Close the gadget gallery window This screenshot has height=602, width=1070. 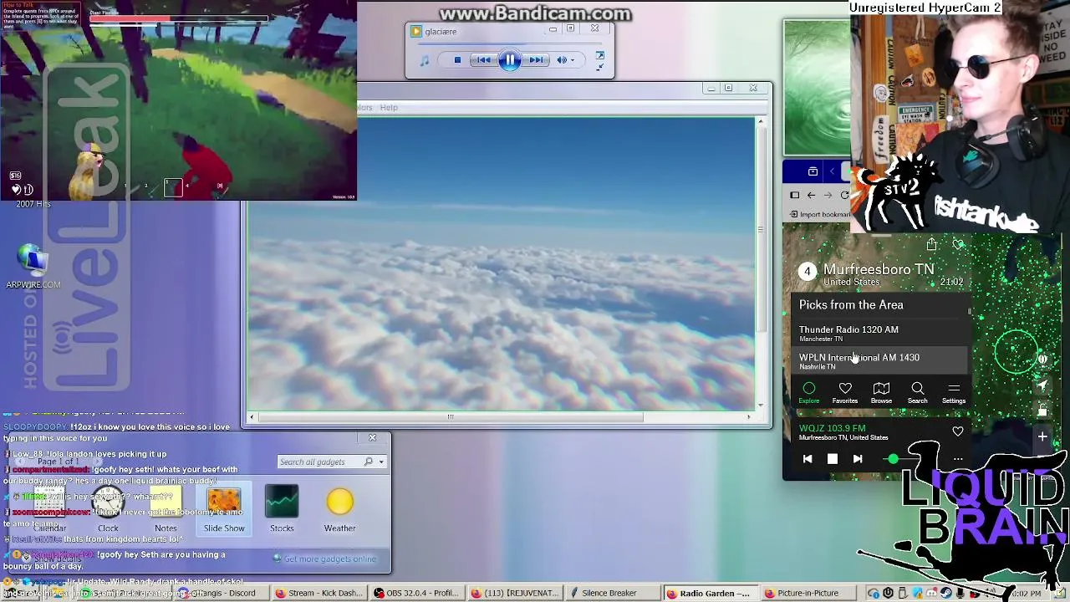(373, 437)
